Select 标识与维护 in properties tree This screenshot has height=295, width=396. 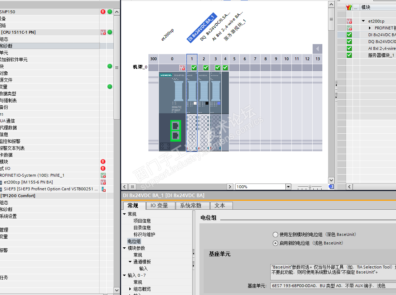click(x=144, y=234)
